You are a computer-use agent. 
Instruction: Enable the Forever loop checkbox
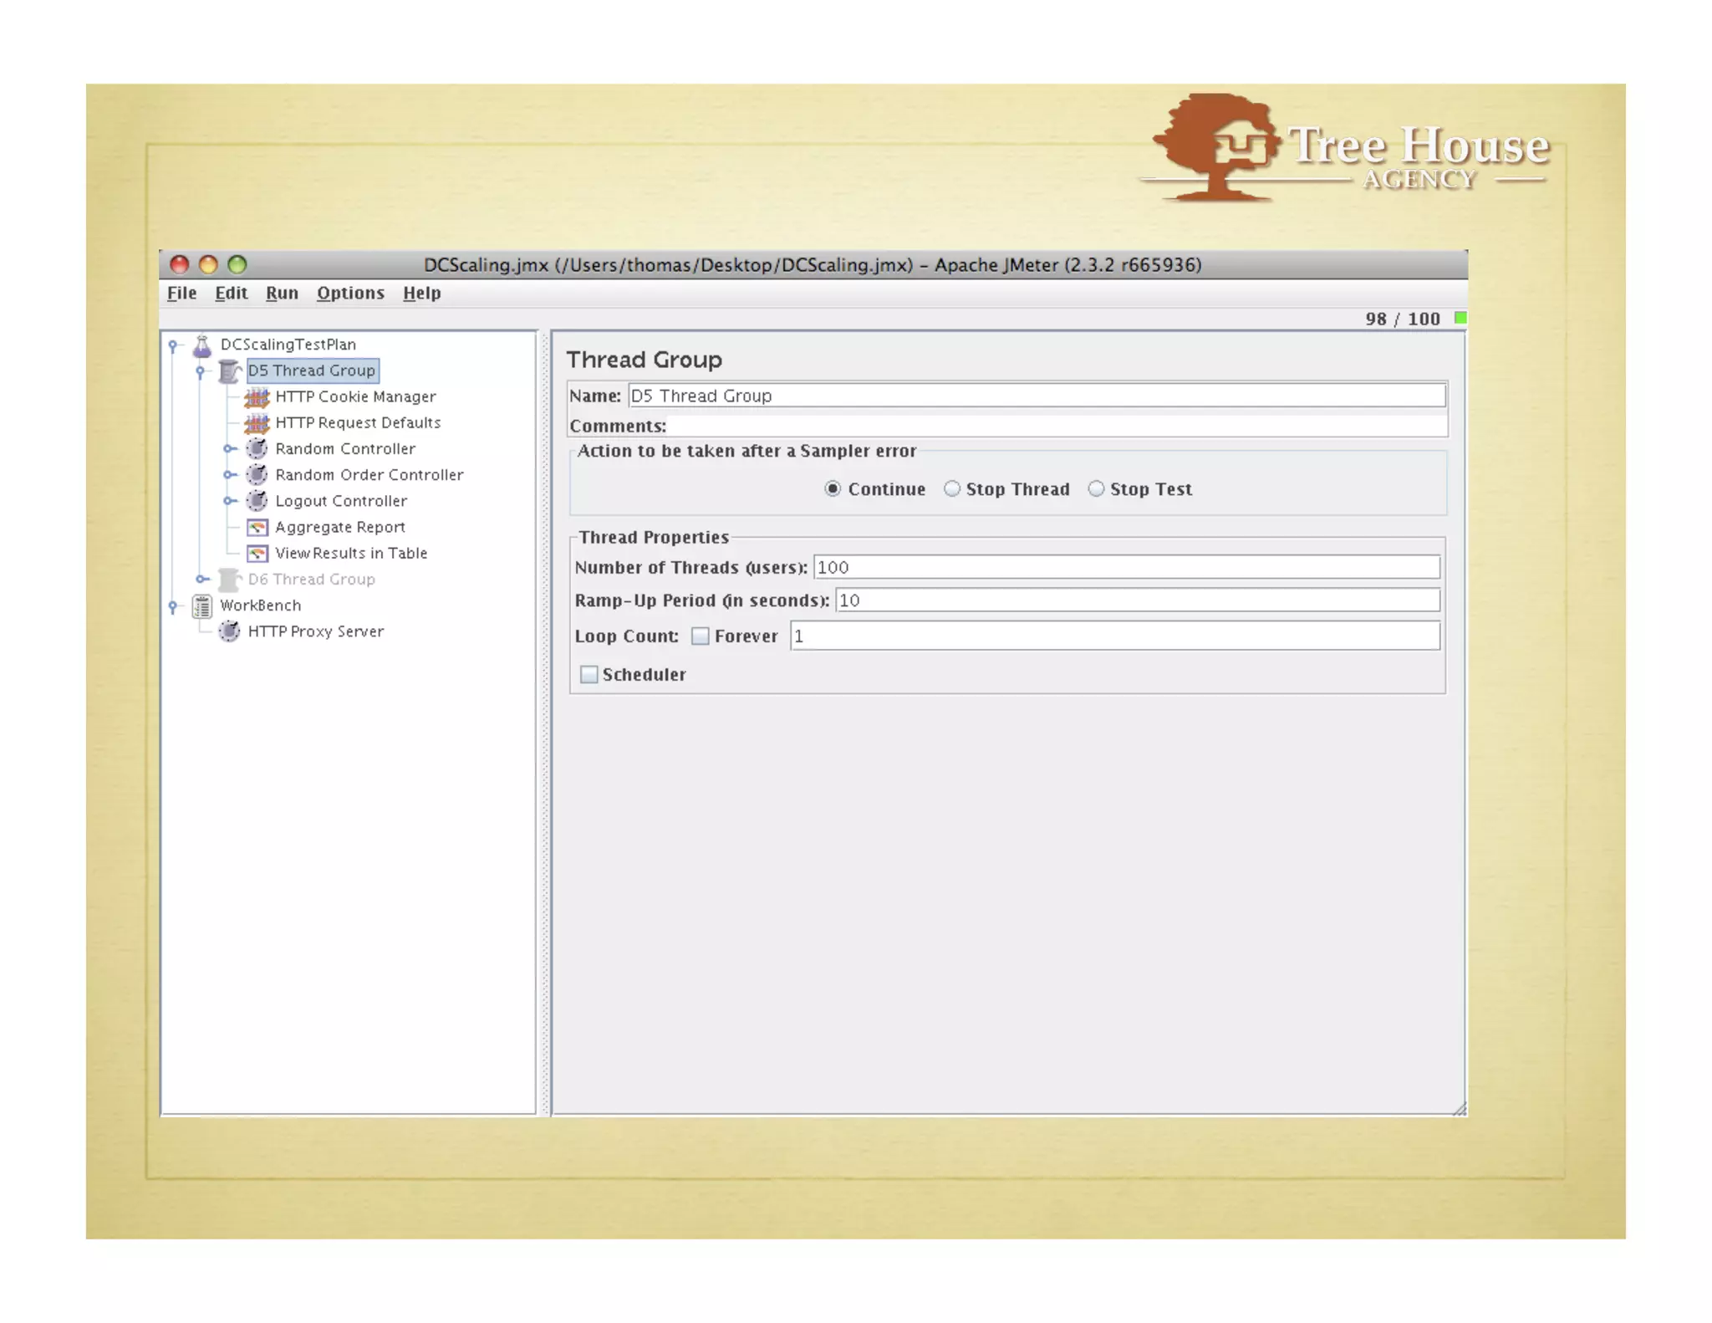pos(701,636)
